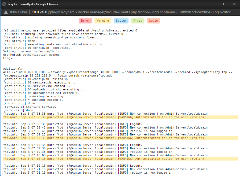
Task: Click '[services.d] done.' log line
Action: point(19,110)
